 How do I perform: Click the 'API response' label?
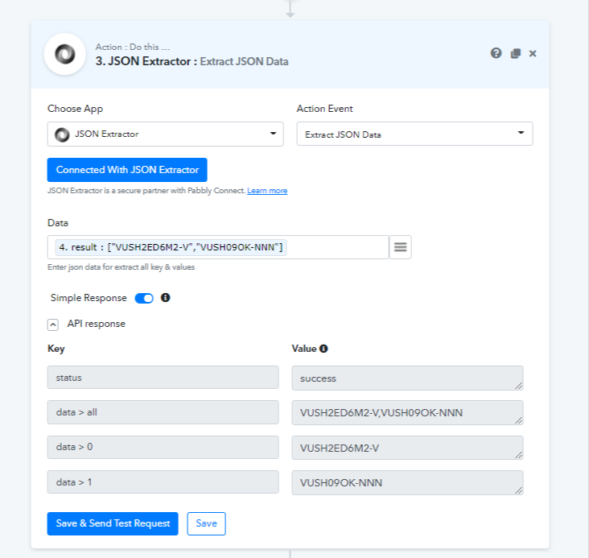click(x=97, y=324)
